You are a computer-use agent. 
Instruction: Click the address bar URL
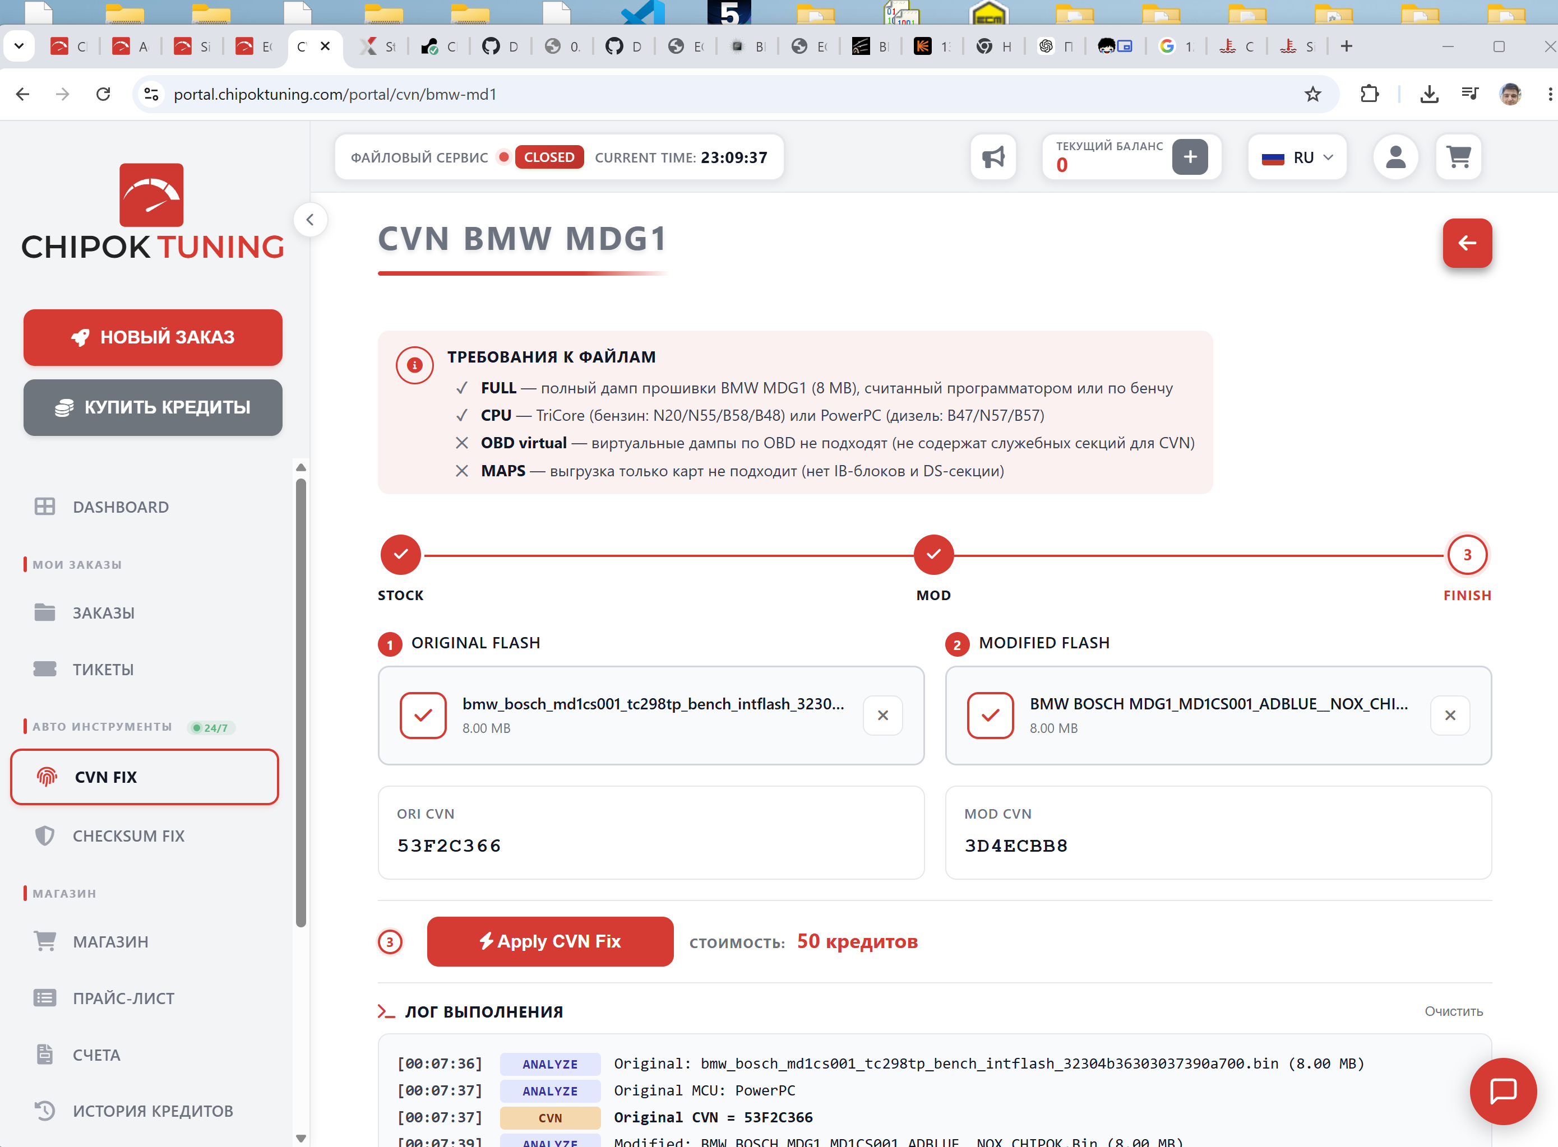tap(335, 95)
